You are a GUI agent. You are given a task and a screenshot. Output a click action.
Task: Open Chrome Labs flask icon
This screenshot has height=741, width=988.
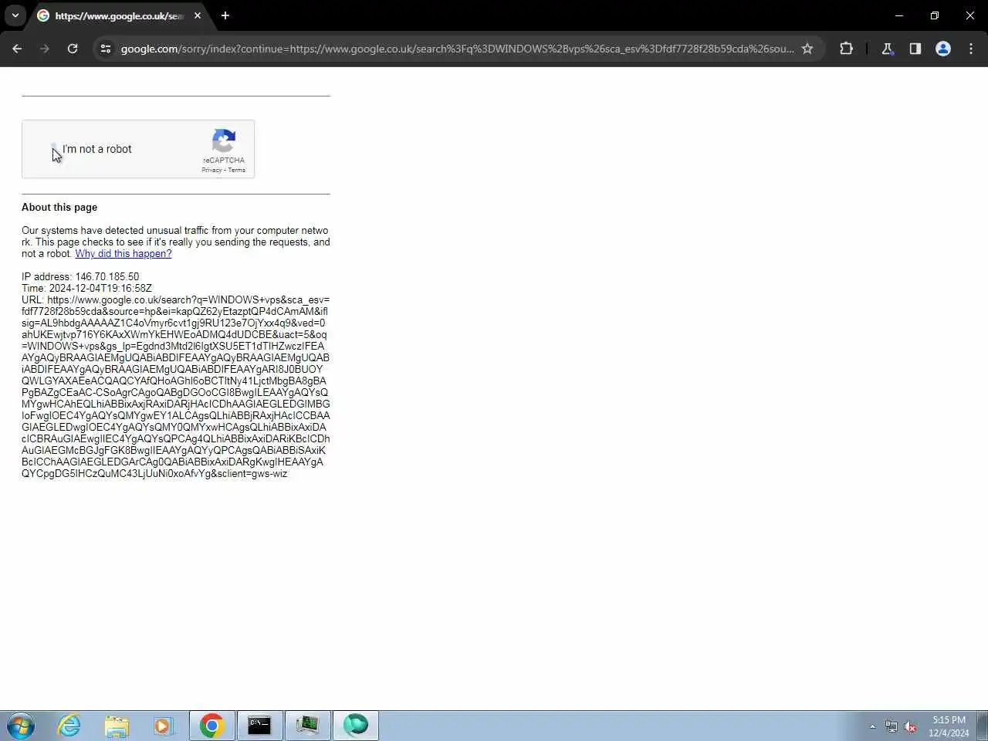pyautogui.click(x=887, y=49)
